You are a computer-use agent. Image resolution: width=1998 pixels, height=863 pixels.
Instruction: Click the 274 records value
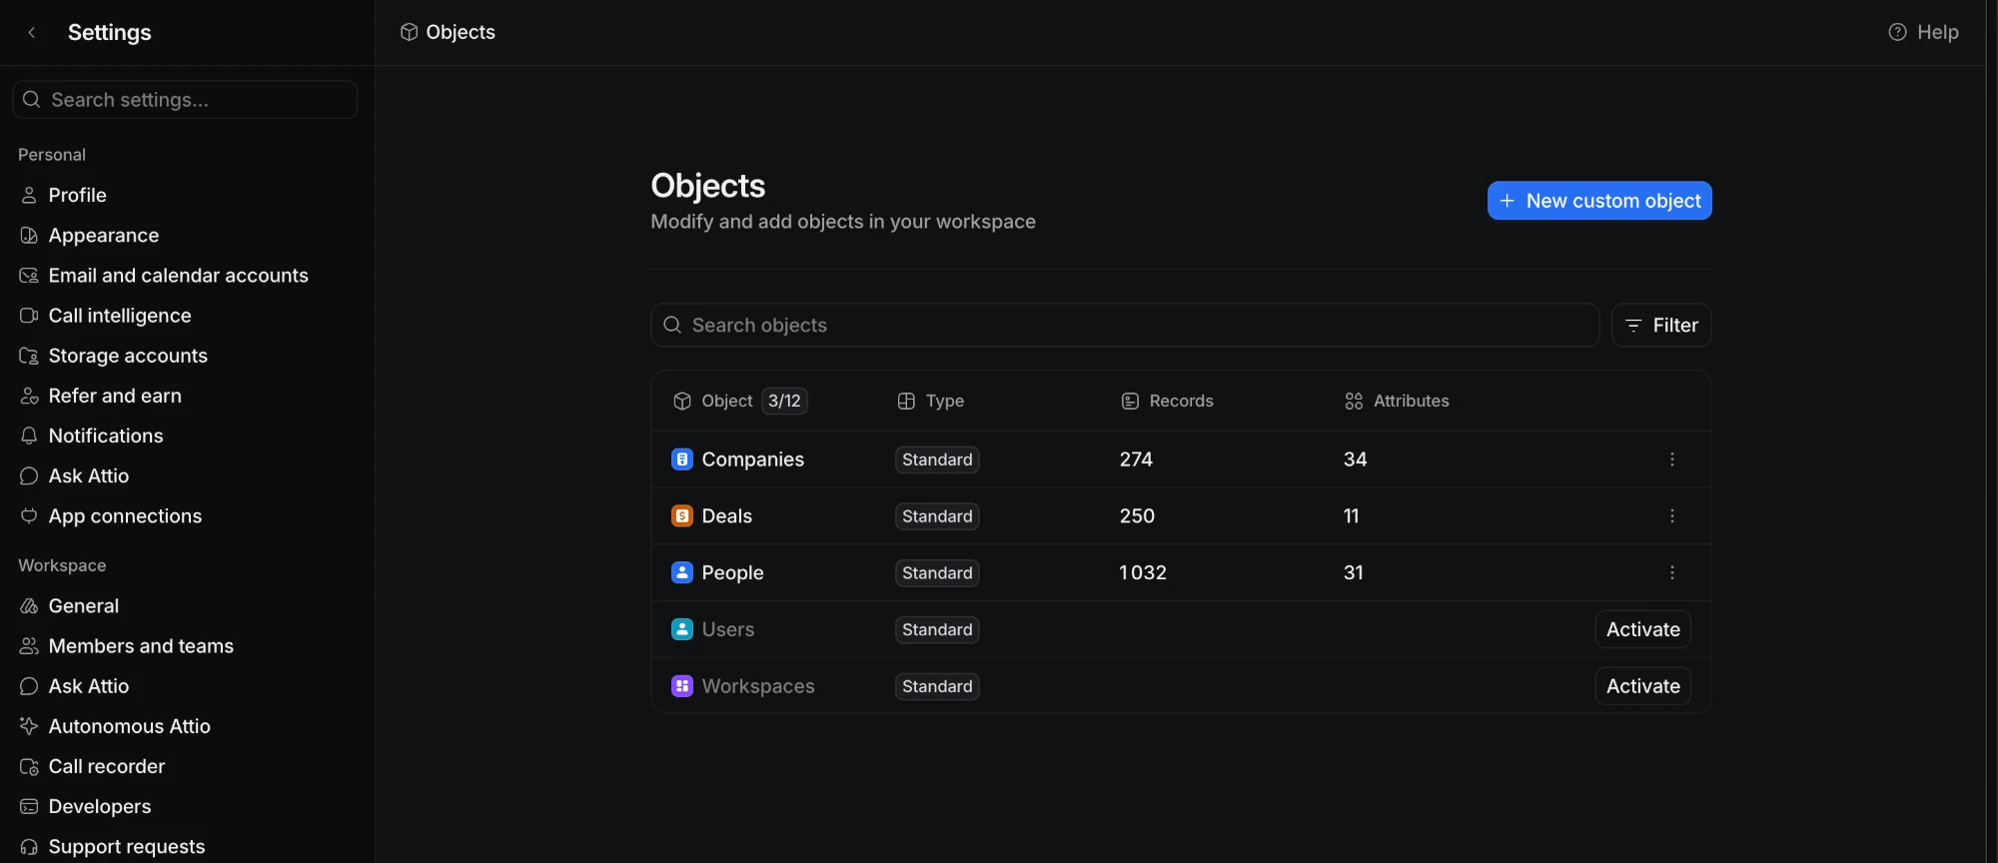pos(1136,459)
